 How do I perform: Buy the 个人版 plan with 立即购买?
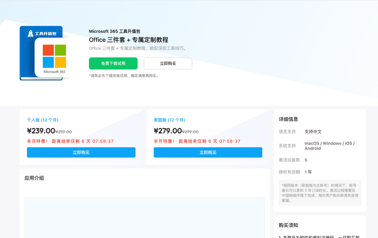pyautogui.click(x=81, y=152)
